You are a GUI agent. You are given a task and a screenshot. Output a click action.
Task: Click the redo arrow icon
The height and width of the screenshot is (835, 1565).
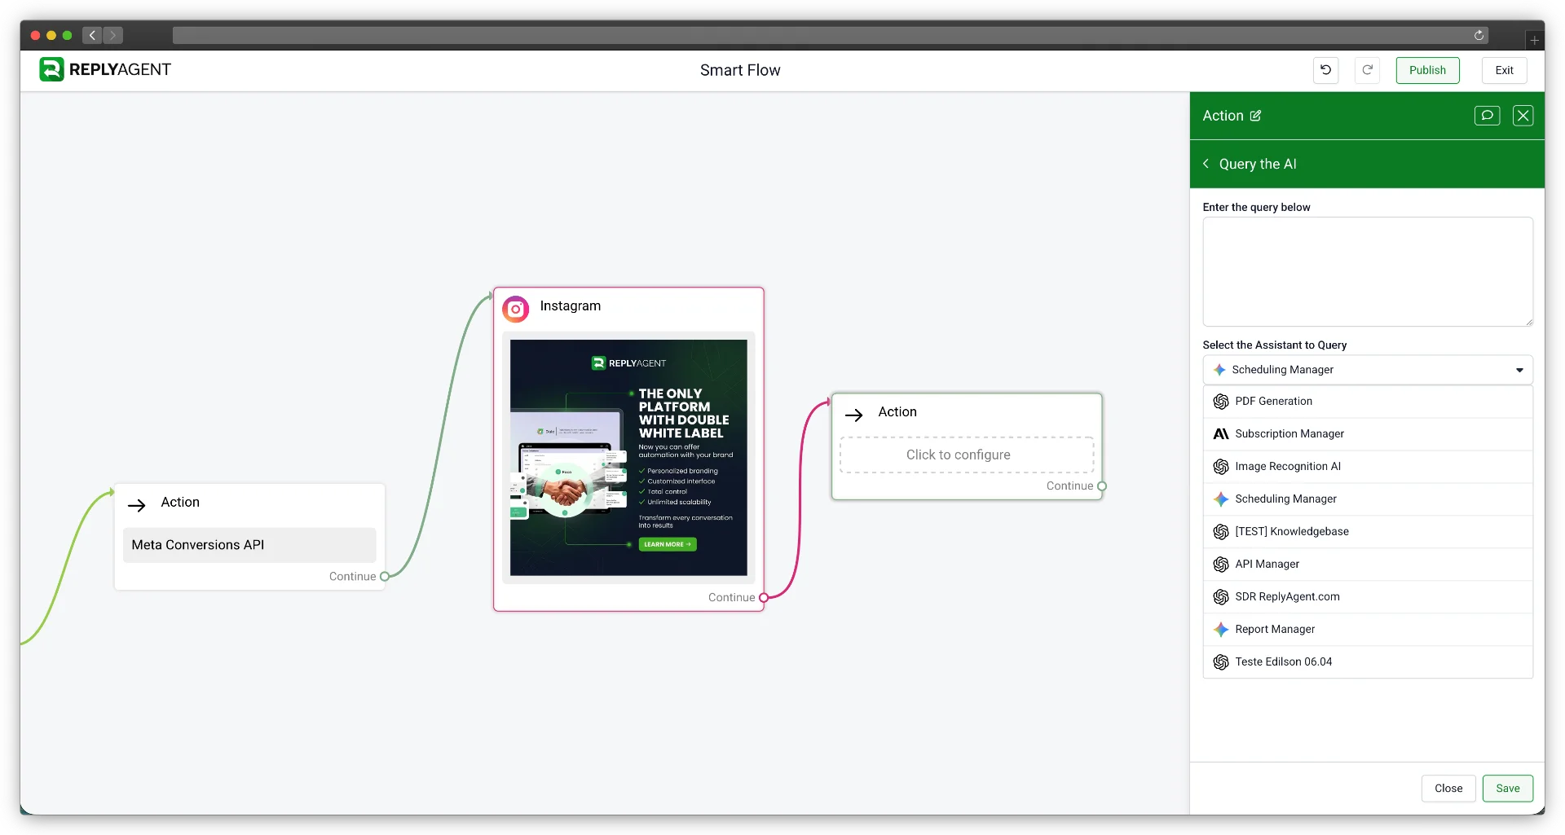click(1367, 70)
